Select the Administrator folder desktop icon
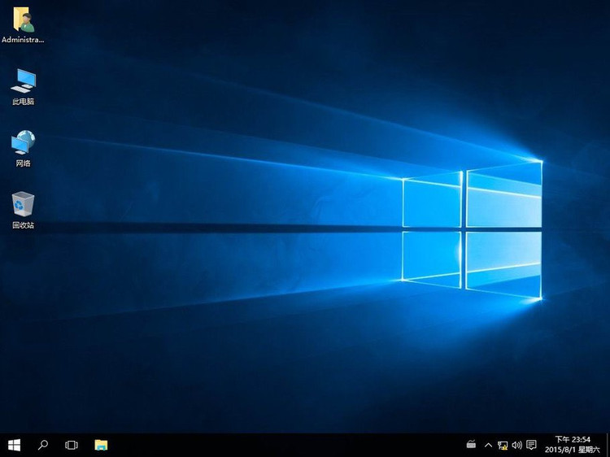Screen dimensions: 610x457 coord(23,25)
